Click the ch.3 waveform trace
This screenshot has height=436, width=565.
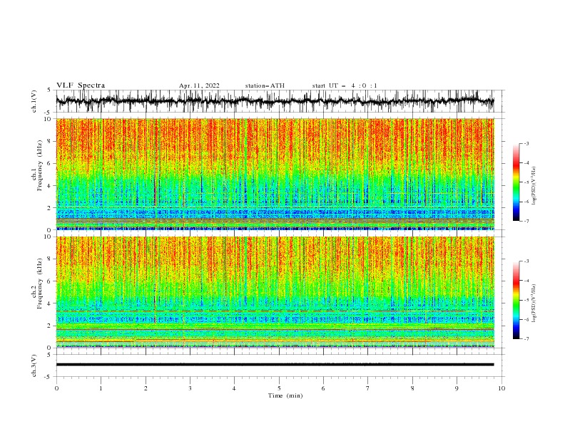[x=275, y=365]
